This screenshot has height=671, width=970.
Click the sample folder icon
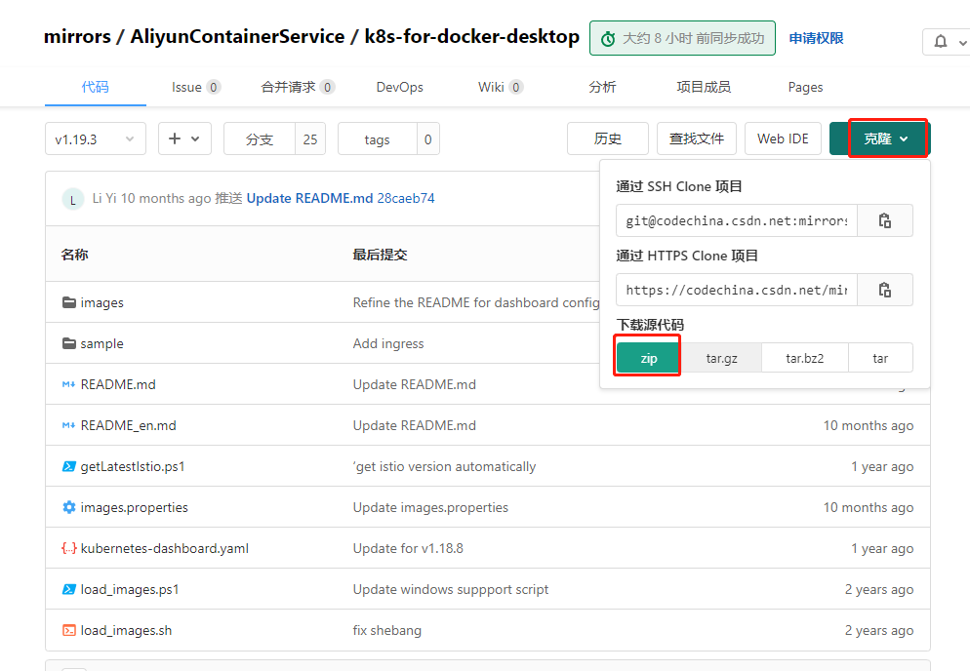click(69, 343)
